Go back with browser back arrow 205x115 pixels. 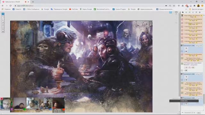[3, 6]
